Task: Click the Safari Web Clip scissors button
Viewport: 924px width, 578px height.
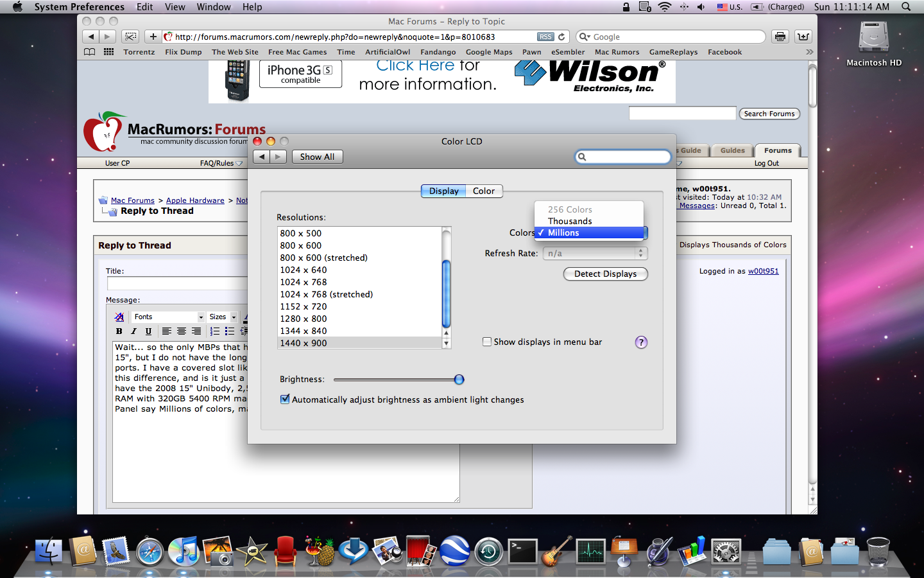Action: coord(130,37)
